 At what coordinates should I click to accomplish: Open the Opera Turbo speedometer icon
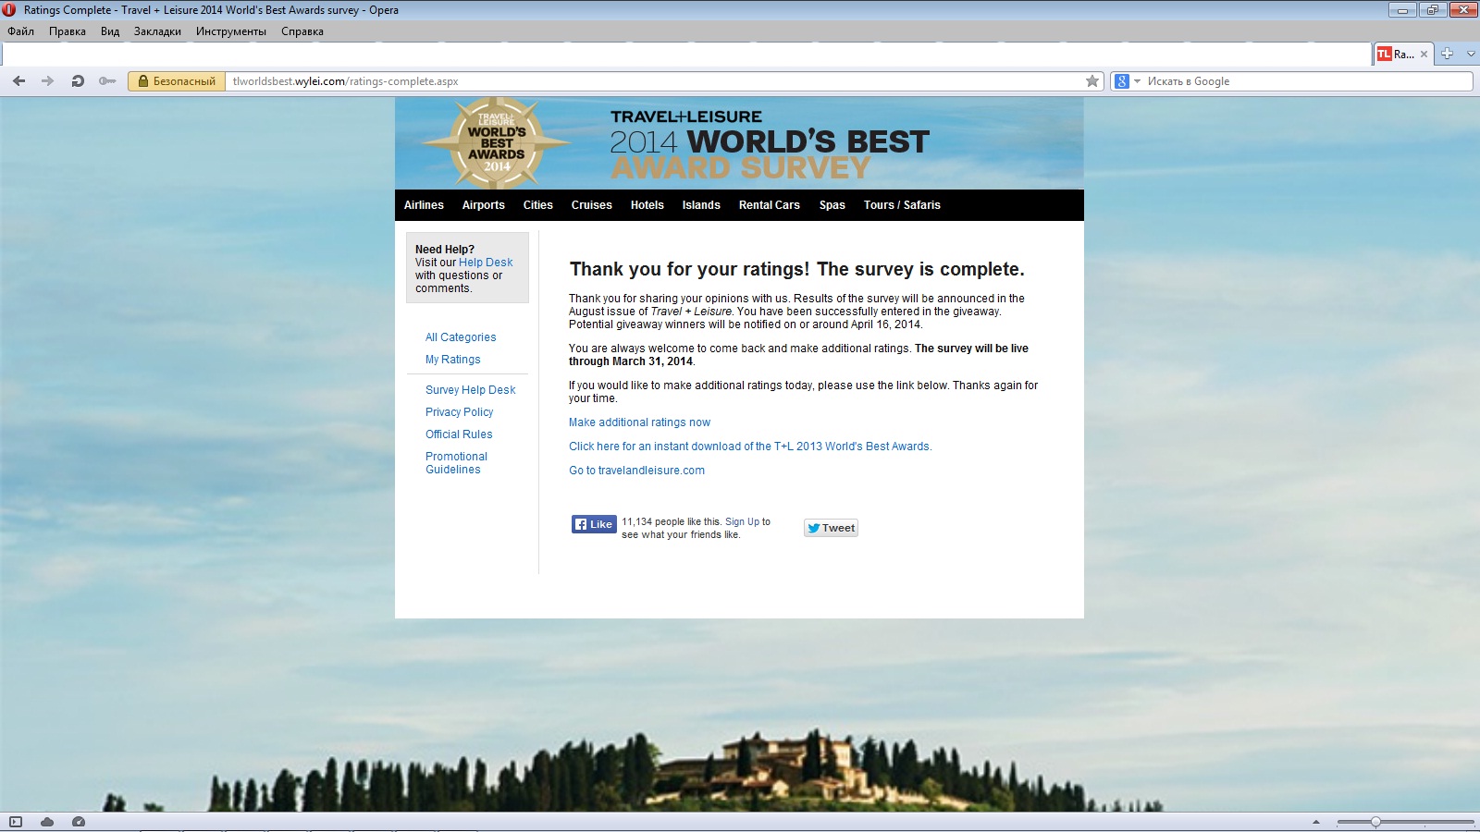coord(79,822)
